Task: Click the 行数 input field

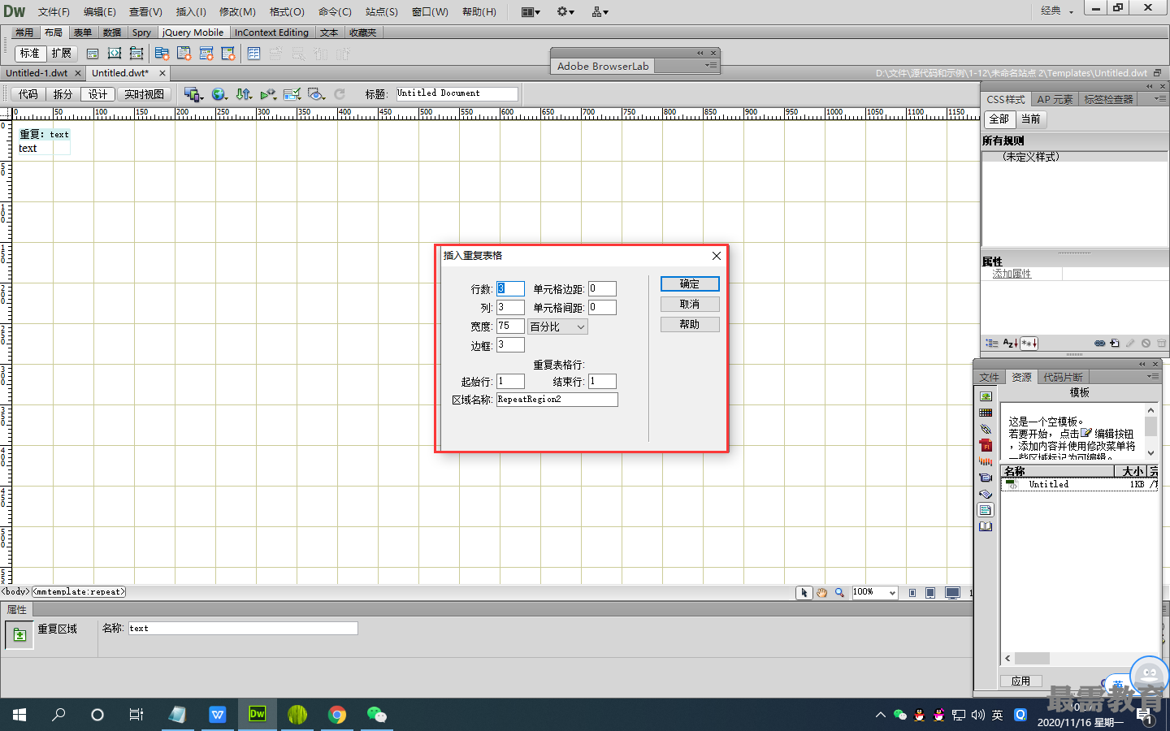Action: 510,288
